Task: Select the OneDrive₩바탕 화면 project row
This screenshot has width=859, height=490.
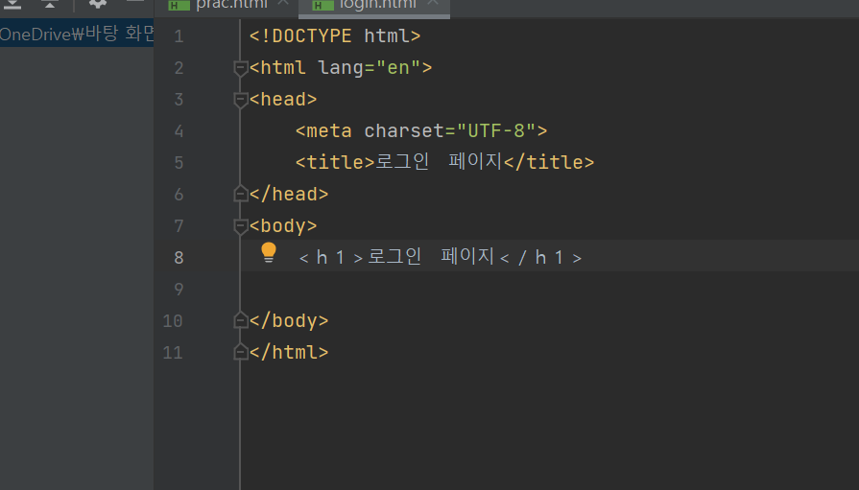Action: point(77,34)
